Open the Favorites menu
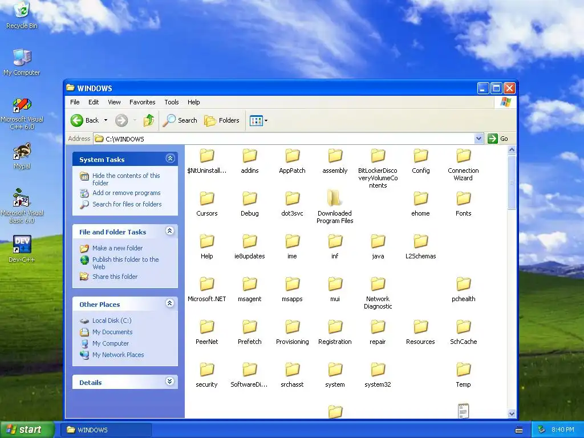The height and width of the screenshot is (438, 584). (142, 102)
